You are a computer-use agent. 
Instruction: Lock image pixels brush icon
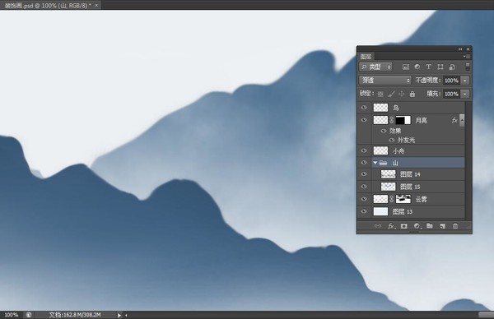(391, 94)
